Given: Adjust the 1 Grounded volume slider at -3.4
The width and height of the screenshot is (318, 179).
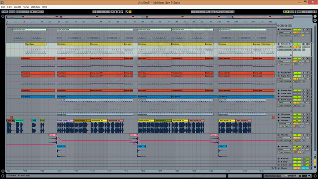Looking at the screenshot, I should pyautogui.click(x=297, y=32).
